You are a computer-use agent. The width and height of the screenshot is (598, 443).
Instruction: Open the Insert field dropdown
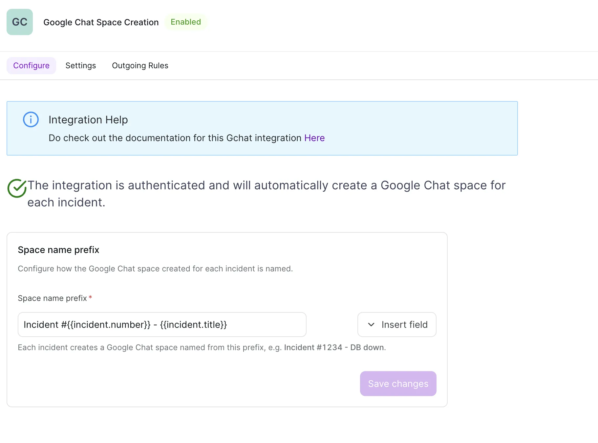click(x=397, y=325)
